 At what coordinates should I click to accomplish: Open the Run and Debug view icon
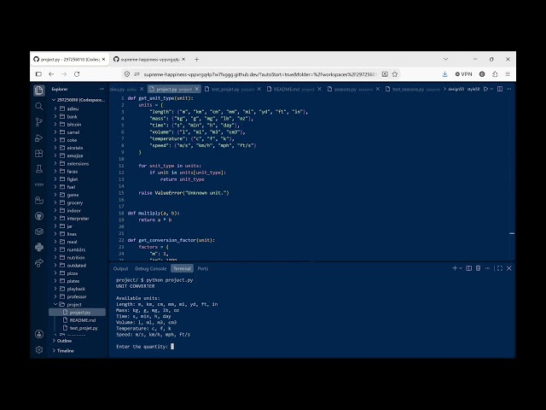[39, 138]
